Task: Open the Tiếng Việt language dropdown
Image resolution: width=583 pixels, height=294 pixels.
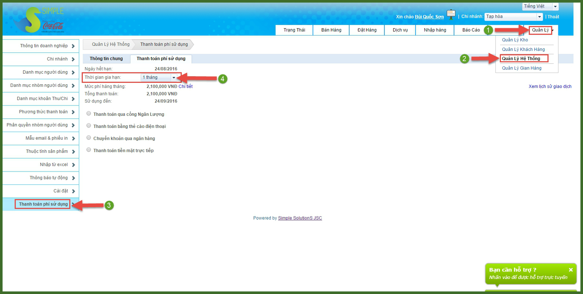Action: tap(540, 7)
